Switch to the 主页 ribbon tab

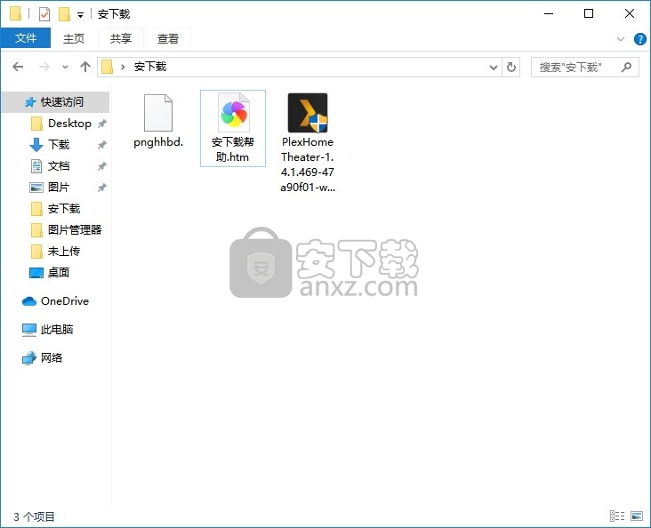(74, 38)
